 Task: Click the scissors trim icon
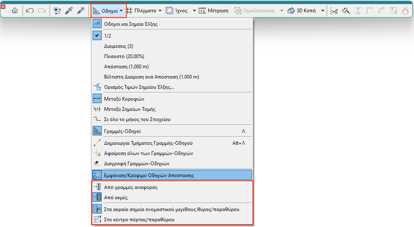click(x=334, y=11)
